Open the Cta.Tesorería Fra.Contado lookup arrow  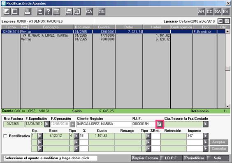click(206, 124)
